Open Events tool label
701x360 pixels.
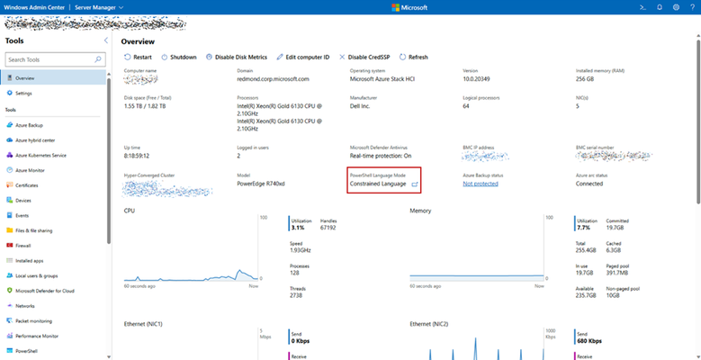[x=22, y=216]
